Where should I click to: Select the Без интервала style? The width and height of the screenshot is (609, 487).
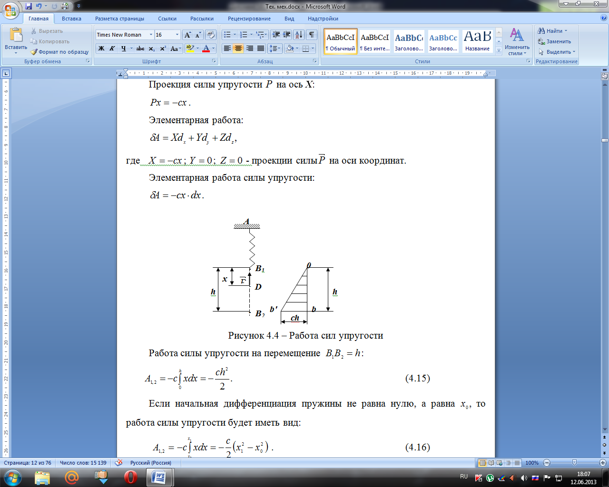tap(375, 41)
